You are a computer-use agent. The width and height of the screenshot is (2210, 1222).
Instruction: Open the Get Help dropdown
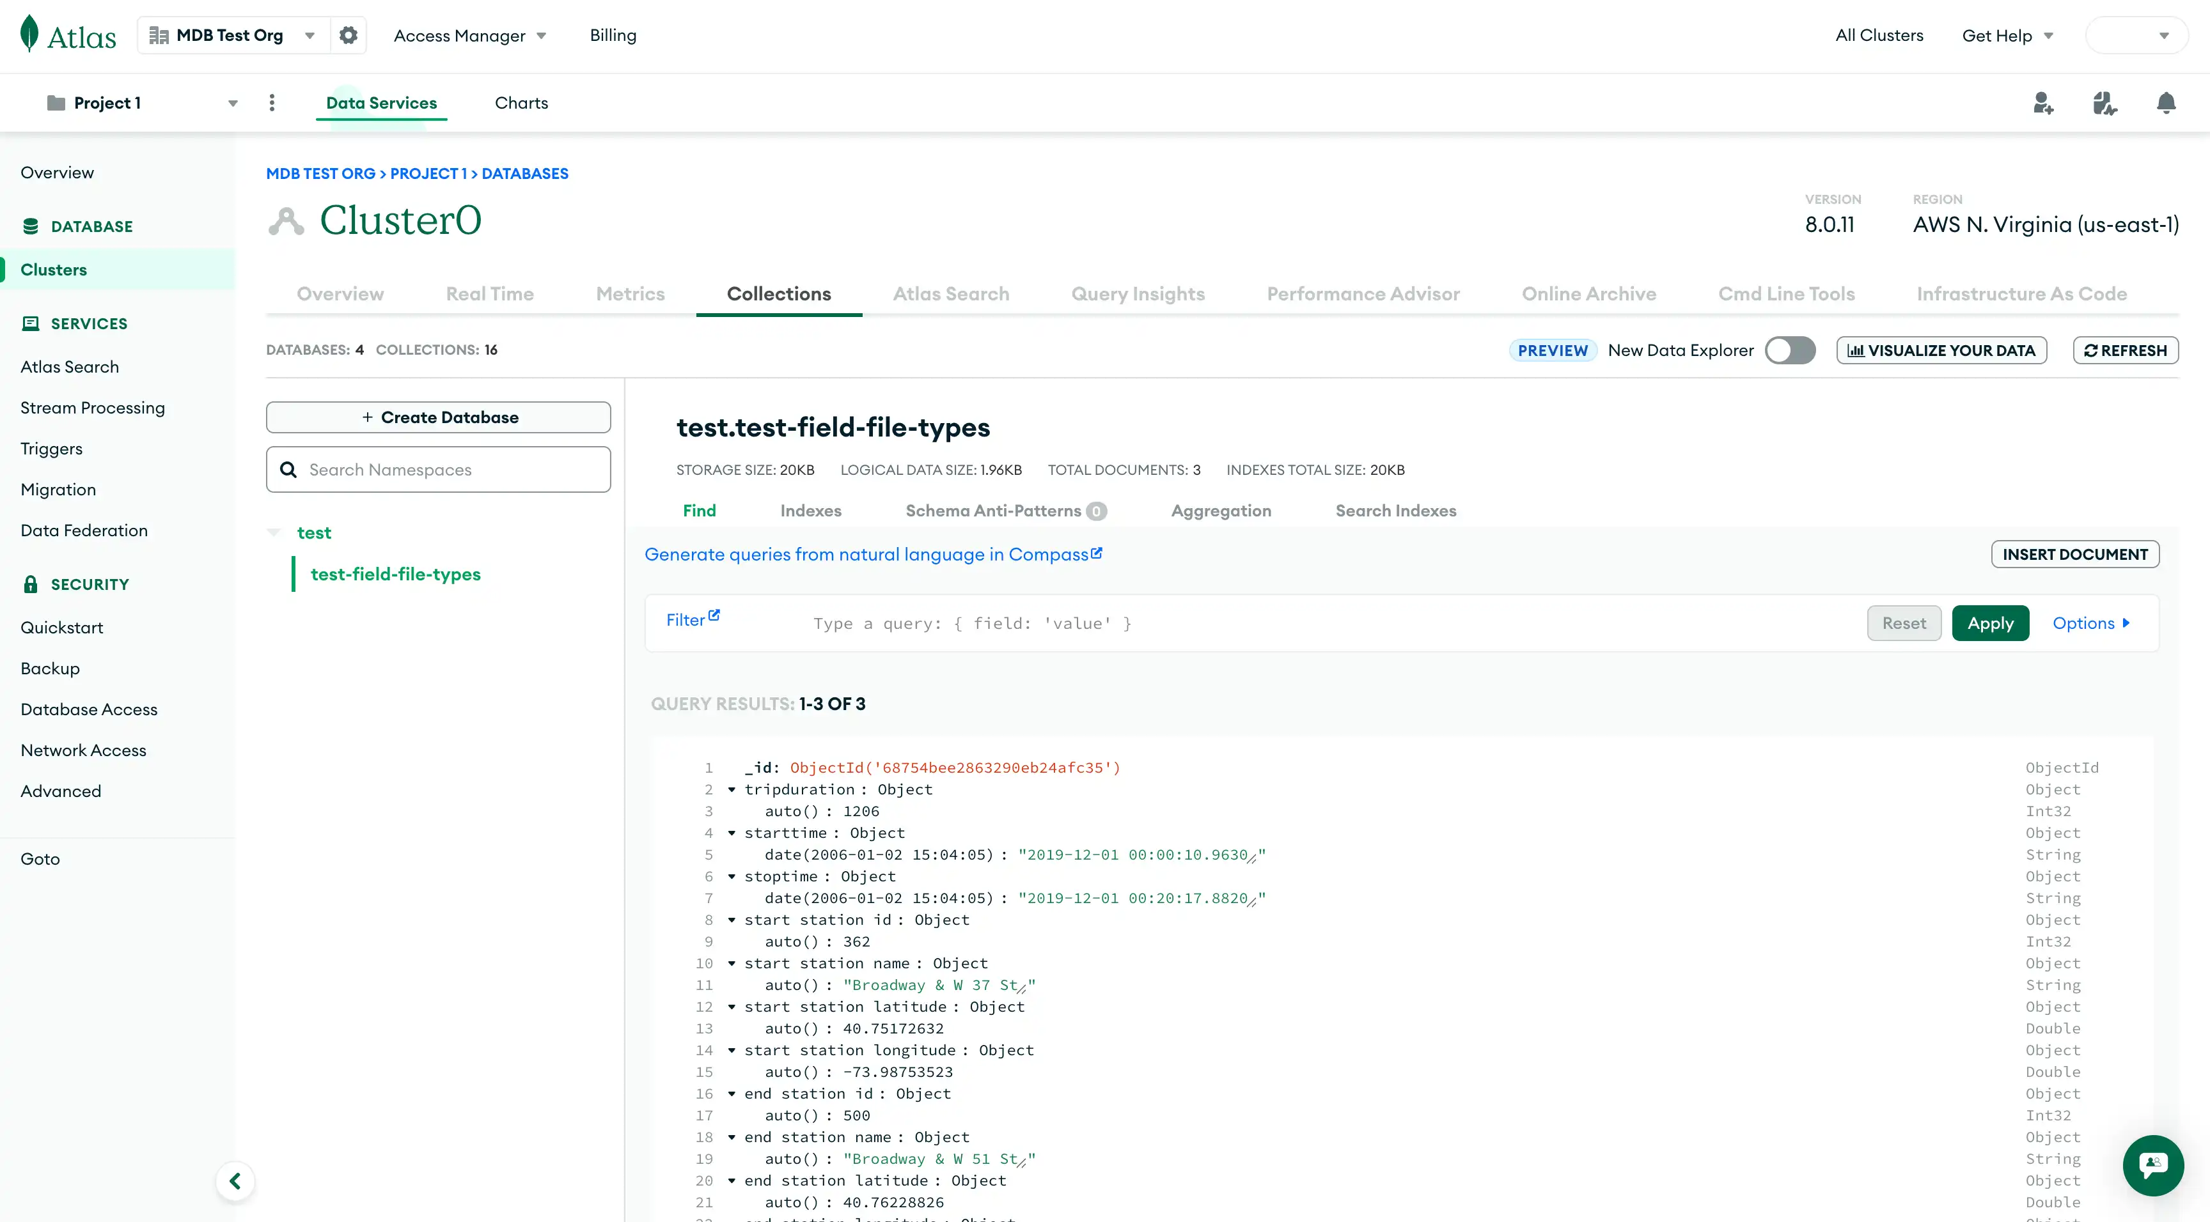pyautogui.click(x=2007, y=35)
